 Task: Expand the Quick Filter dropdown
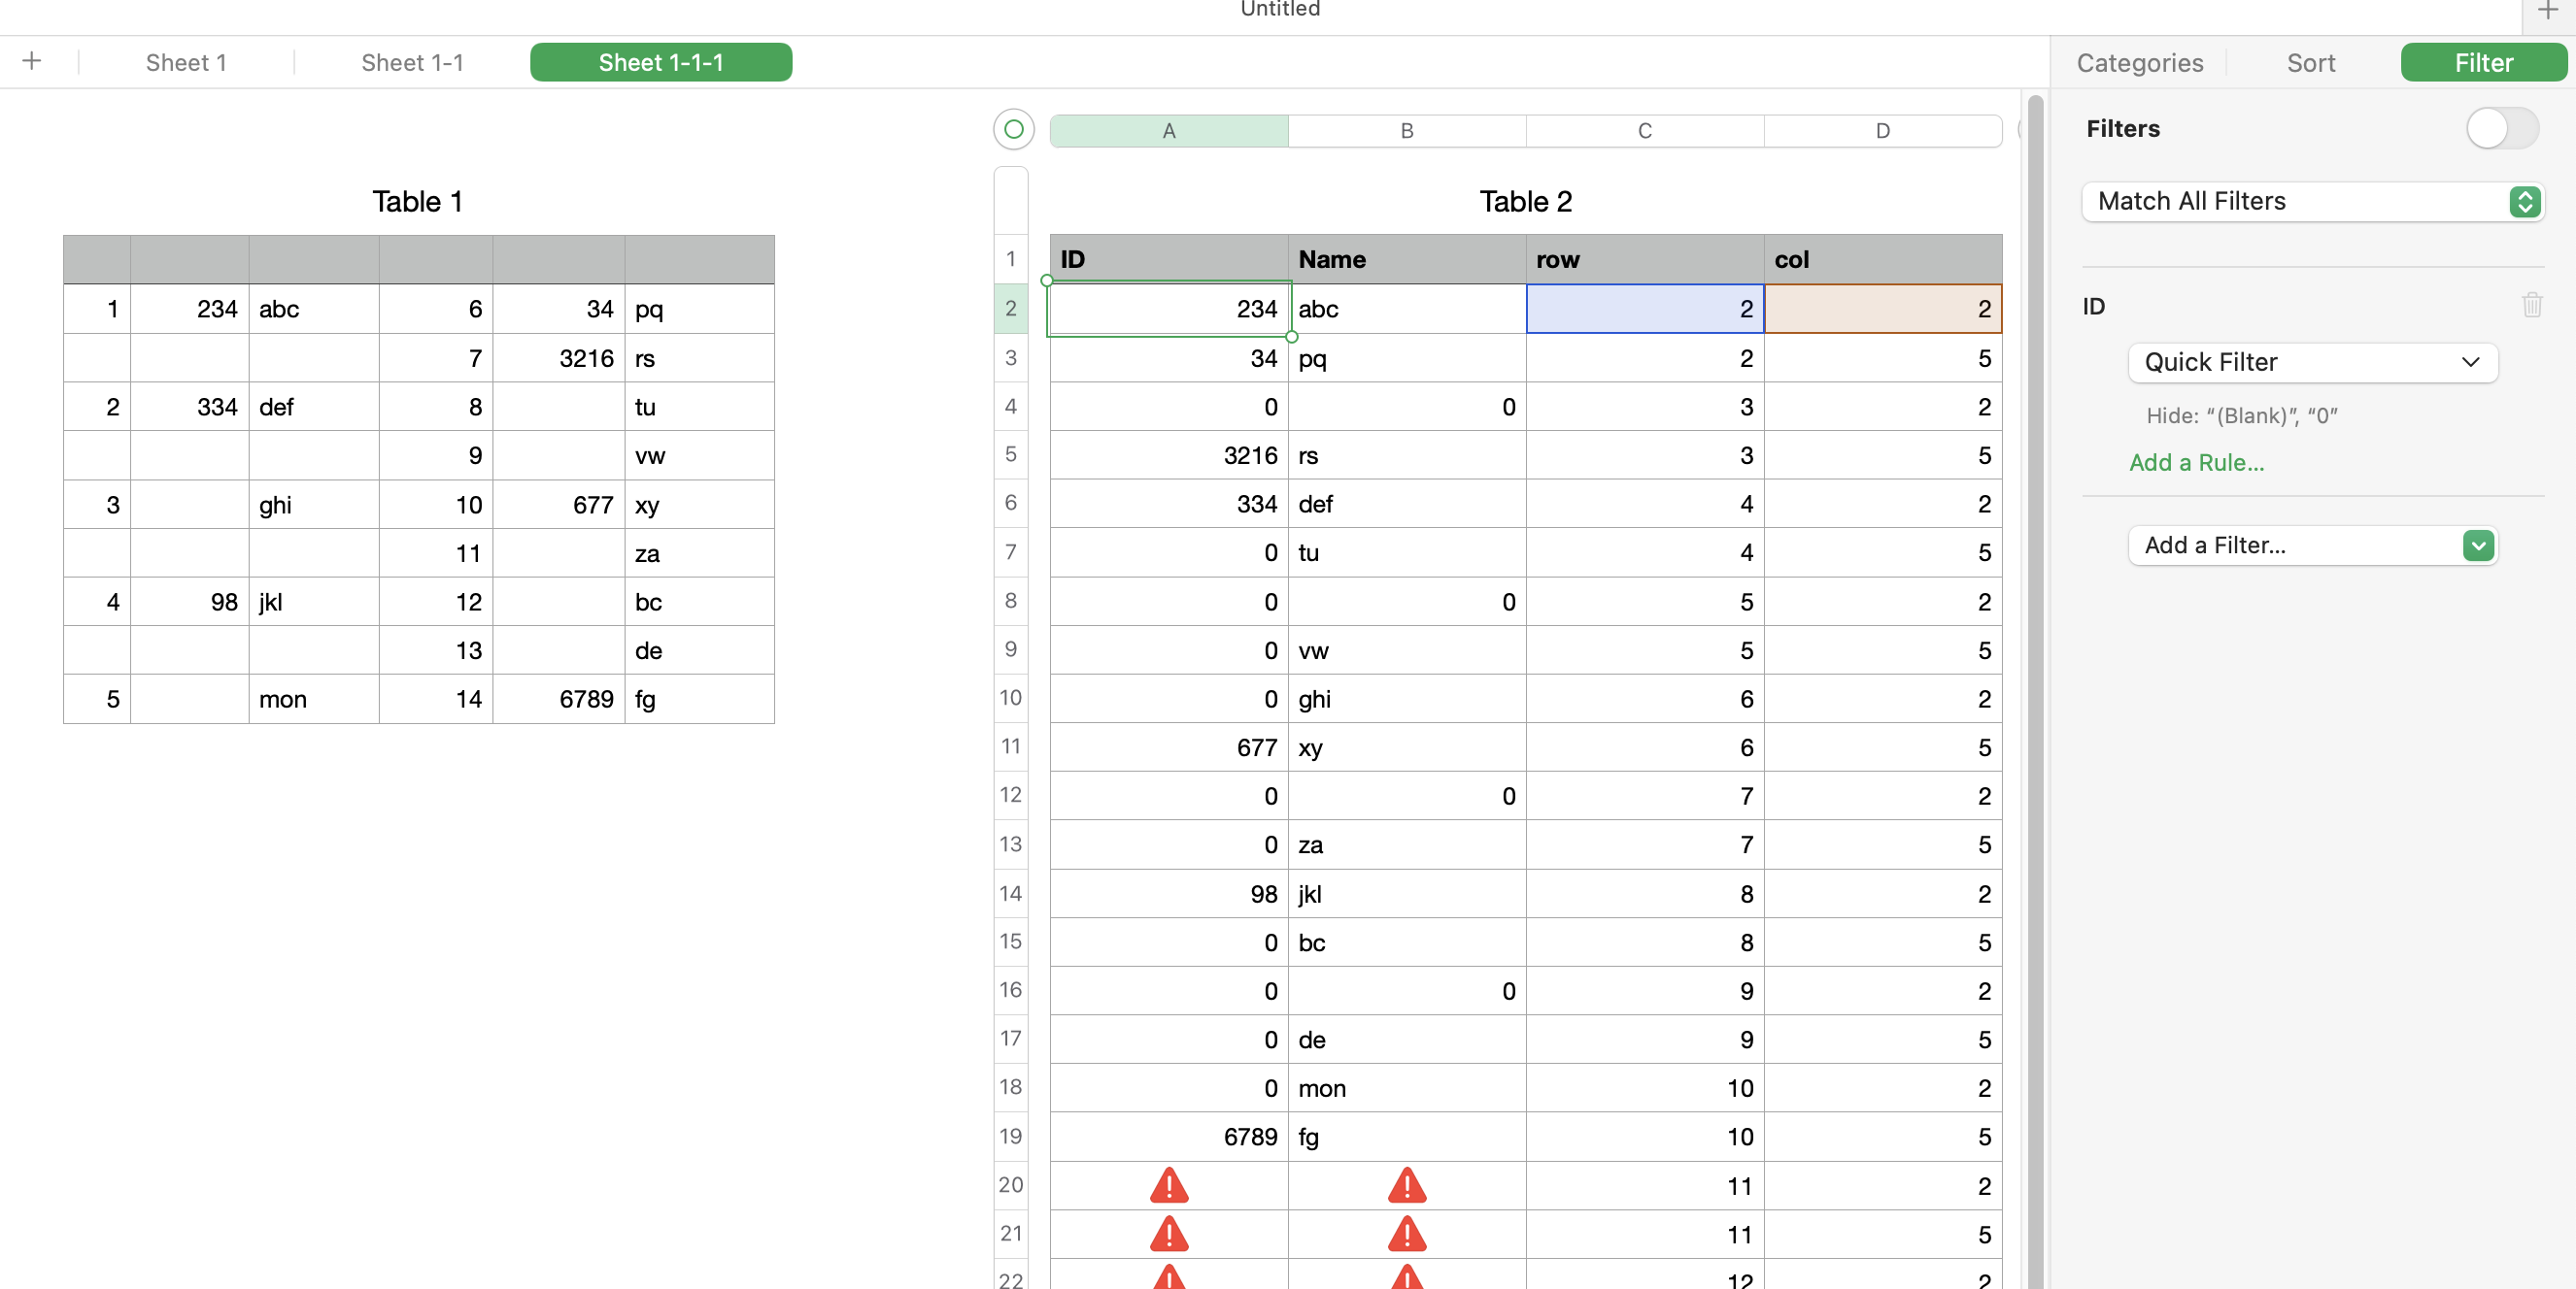pos(2312,362)
